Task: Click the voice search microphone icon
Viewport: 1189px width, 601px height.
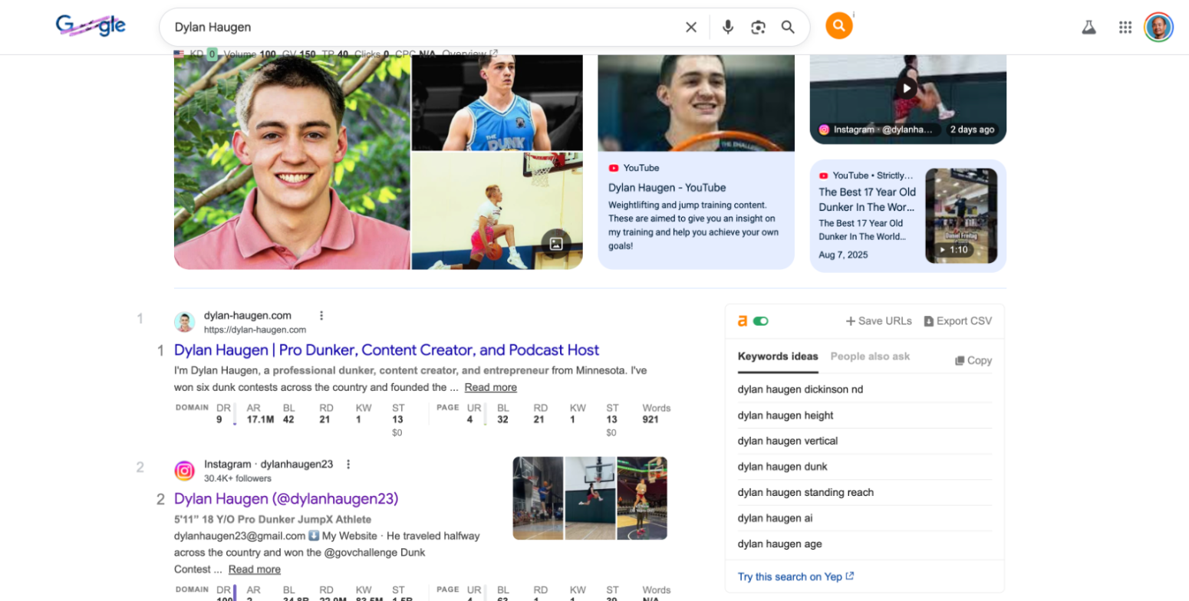Action: point(727,26)
